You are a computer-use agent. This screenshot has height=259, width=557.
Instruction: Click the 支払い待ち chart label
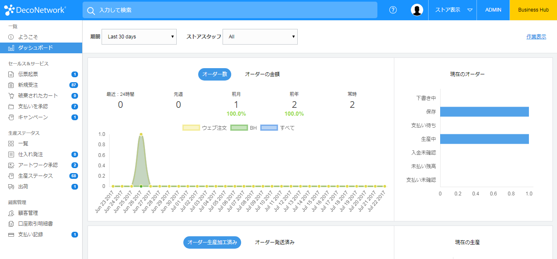tap(424, 125)
